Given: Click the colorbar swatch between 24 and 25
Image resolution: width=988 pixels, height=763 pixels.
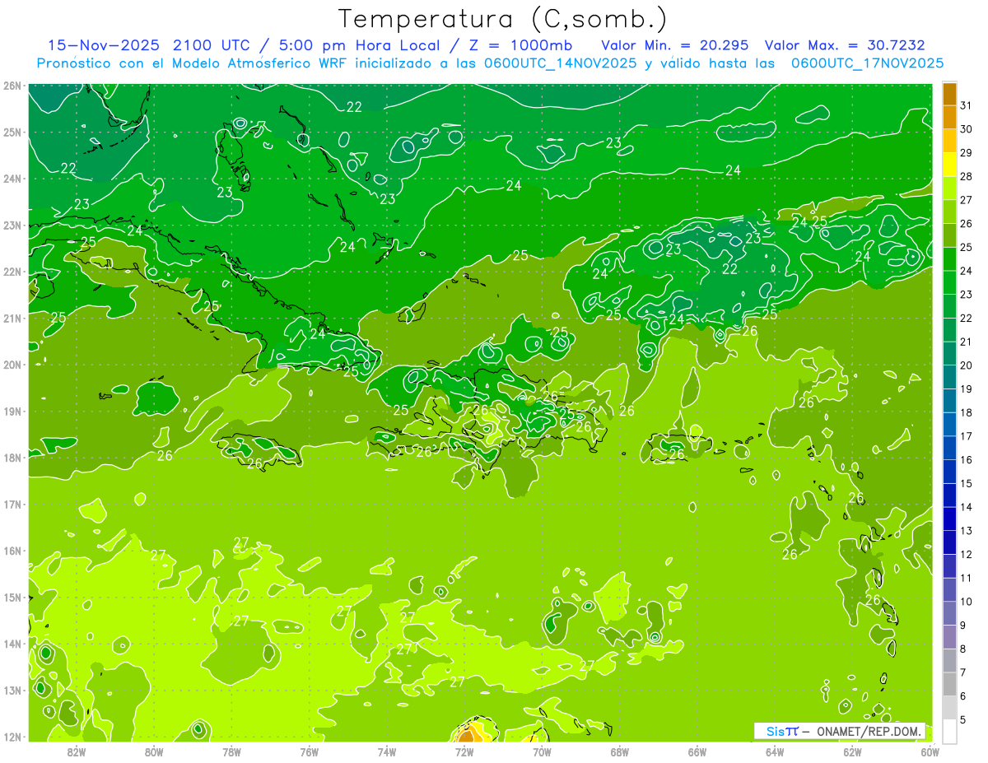Looking at the screenshot, I should click(x=949, y=259).
